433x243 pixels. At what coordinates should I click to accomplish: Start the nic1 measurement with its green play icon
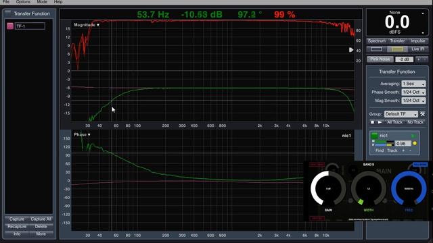413,136
